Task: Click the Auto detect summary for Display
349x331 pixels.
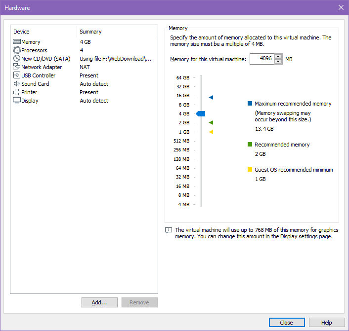Action: [94, 101]
